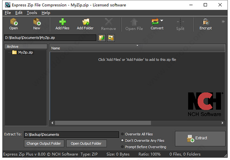This screenshot has height=160, width=230.
Task: Click the horizontal scrollbar left arrow
Action: (53, 123)
